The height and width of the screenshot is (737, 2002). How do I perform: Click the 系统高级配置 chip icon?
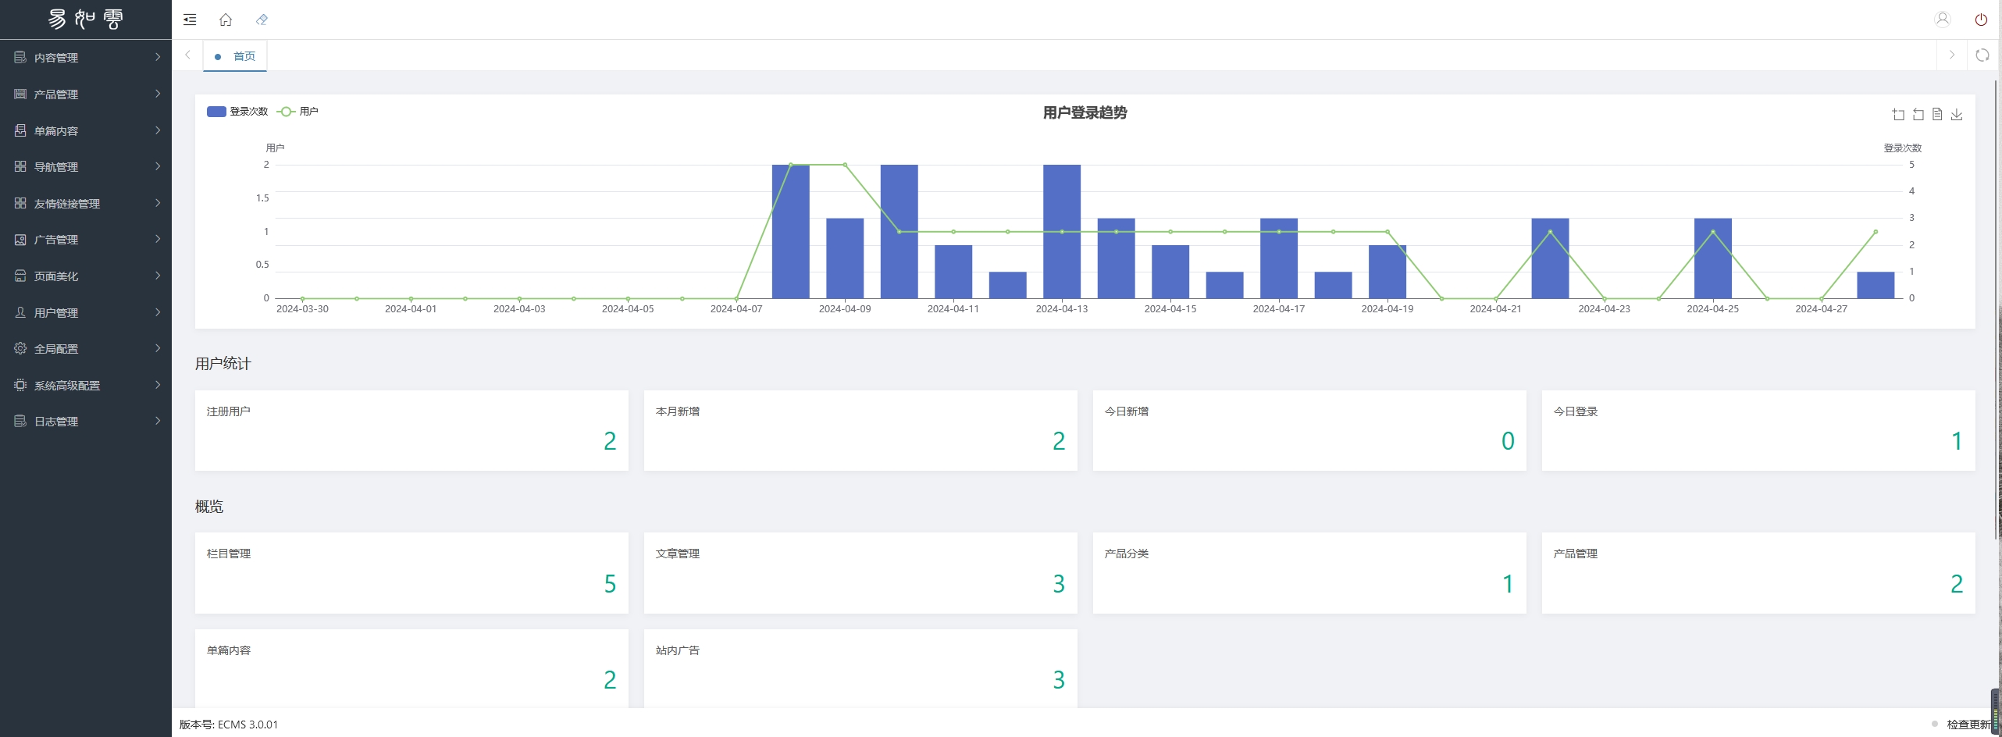tap(20, 385)
